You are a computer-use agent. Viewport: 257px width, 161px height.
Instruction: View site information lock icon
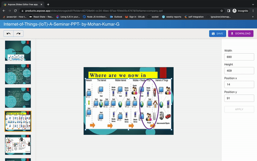pos(22,11)
